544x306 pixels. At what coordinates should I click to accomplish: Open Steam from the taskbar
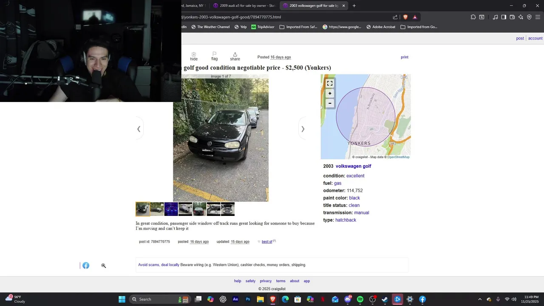(x=385, y=299)
